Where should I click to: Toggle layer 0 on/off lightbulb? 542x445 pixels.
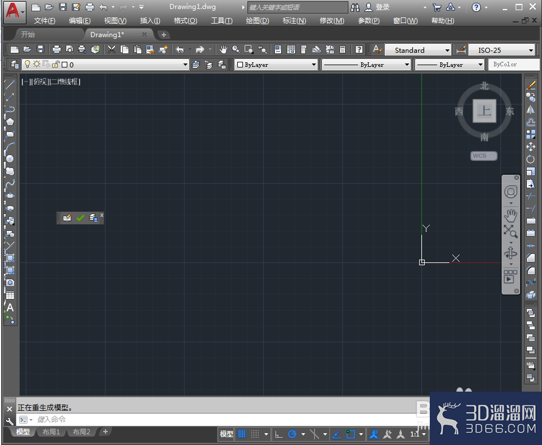click(x=27, y=65)
